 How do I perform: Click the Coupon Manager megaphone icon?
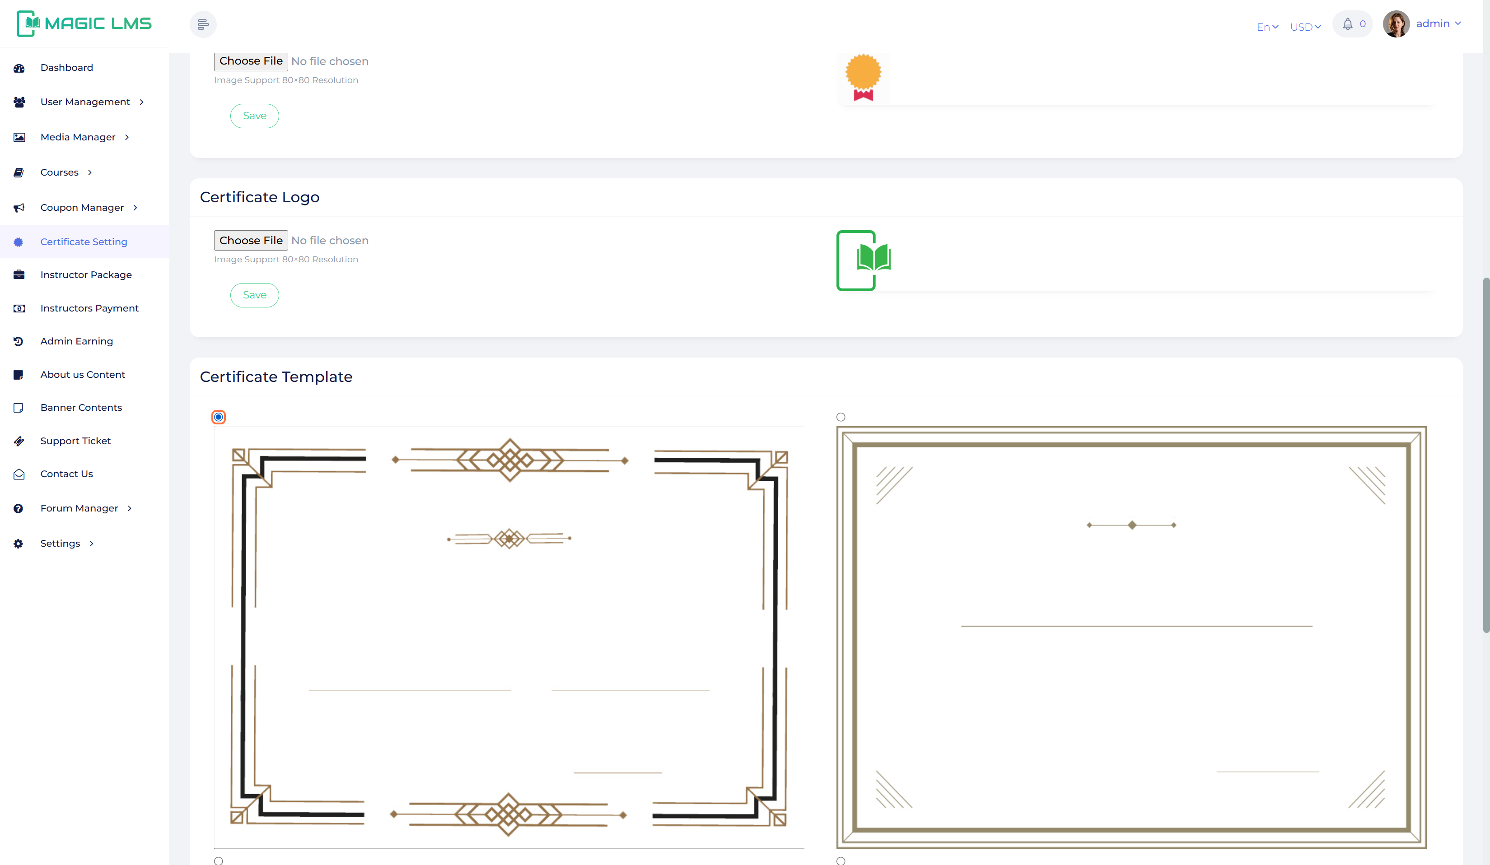[19, 208]
